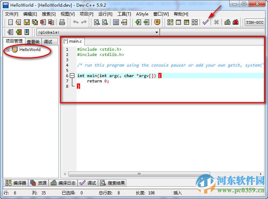
Task: Click the Compile icon
Action: pos(170,22)
